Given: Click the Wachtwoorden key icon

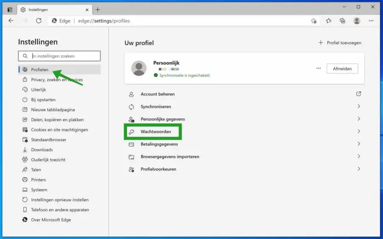Looking at the screenshot, I should (131, 132).
